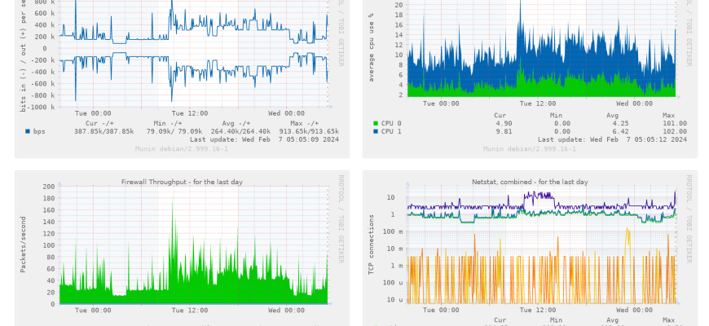709x326 pixels.
Task: Click Tue 12:00 marker on Firewall graph
Action: (192, 311)
